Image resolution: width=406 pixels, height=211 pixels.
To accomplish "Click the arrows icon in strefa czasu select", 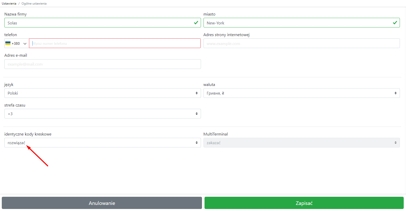I will (x=196, y=114).
